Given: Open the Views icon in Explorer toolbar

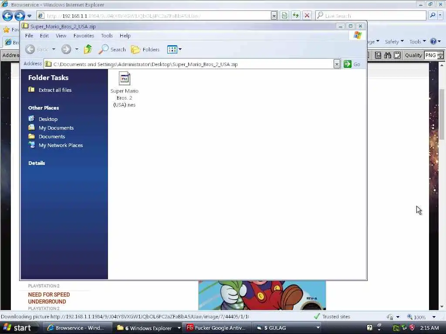Looking at the screenshot, I should (x=172, y=50).
